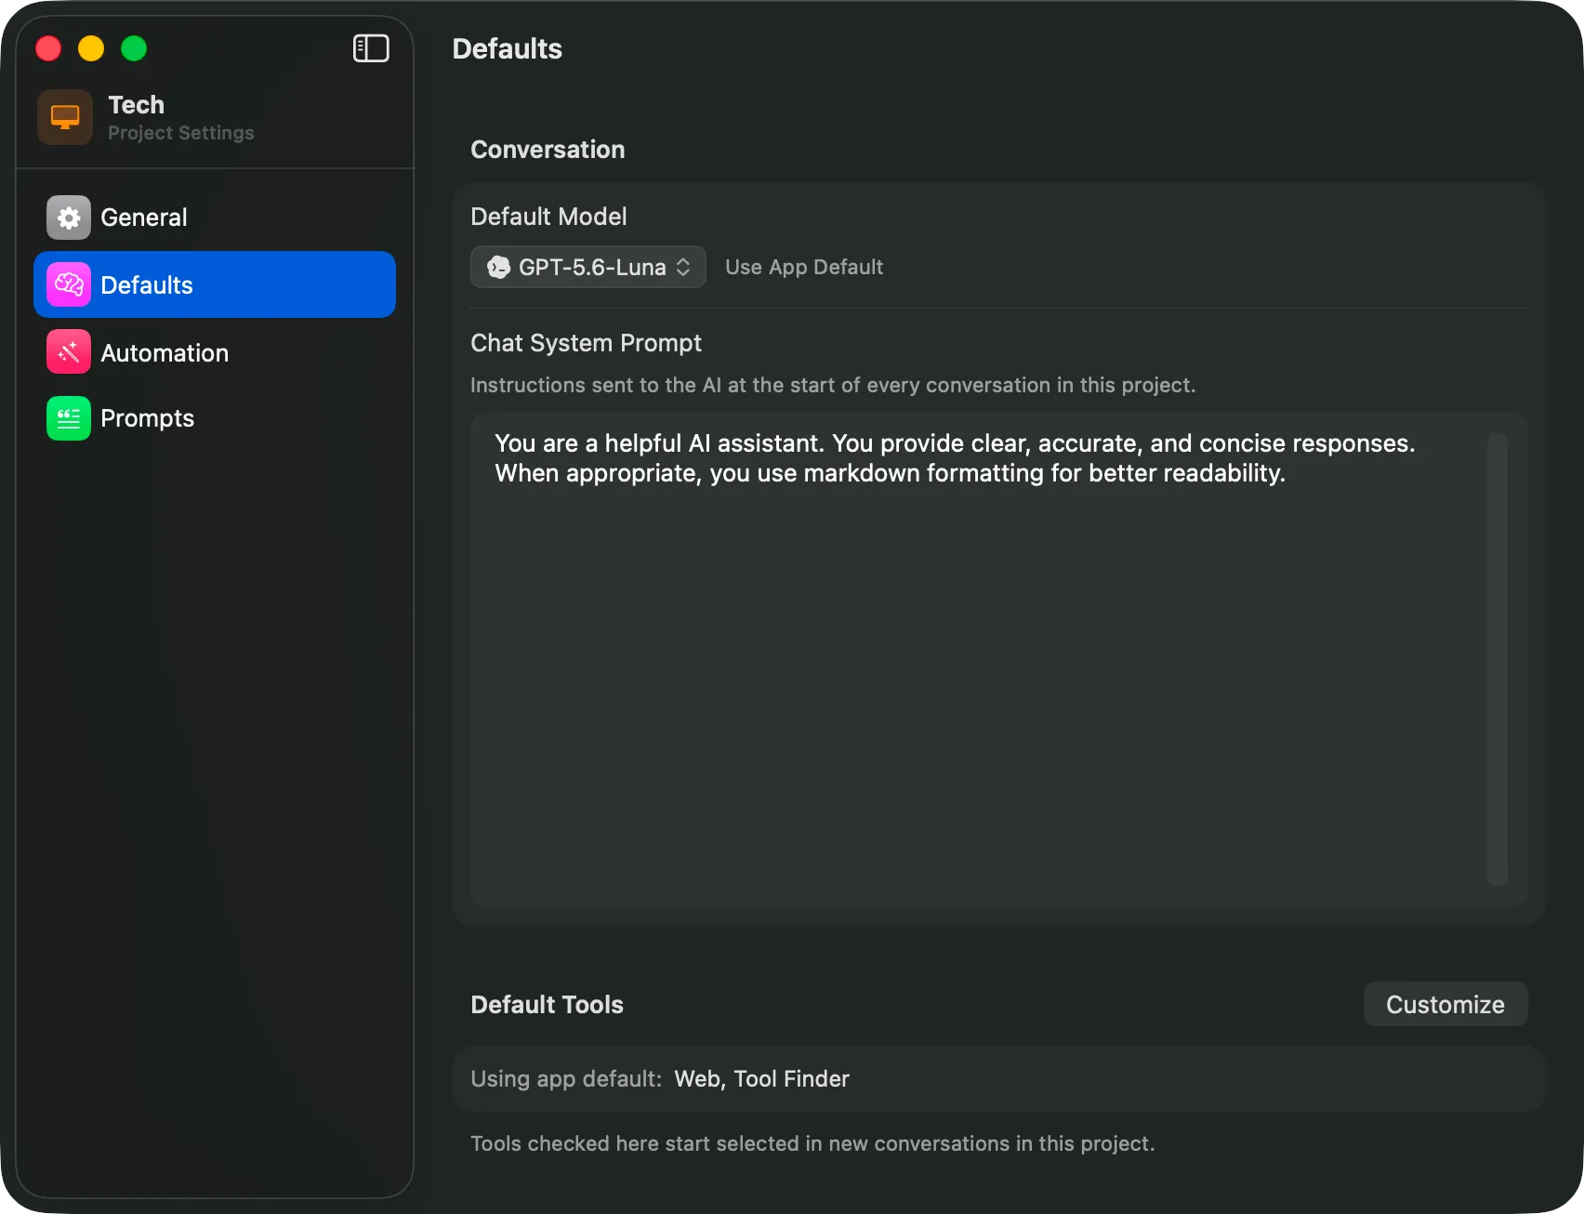Click the Using app default tools row

[x=999, y=1078]
